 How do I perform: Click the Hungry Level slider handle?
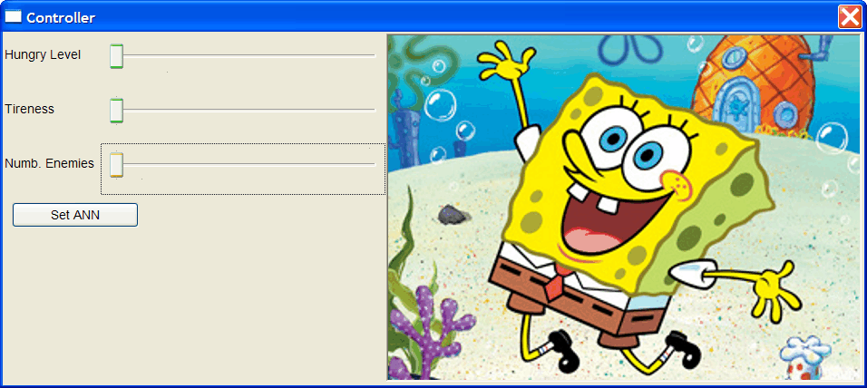coord(116,56)
